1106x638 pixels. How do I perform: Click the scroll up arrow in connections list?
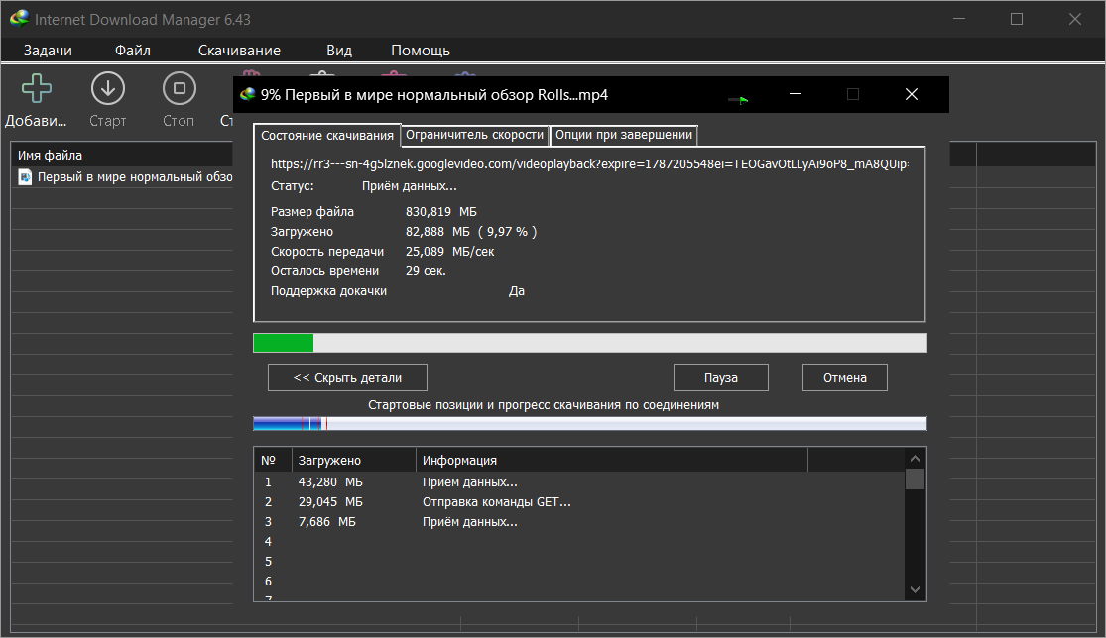(915, 459)
